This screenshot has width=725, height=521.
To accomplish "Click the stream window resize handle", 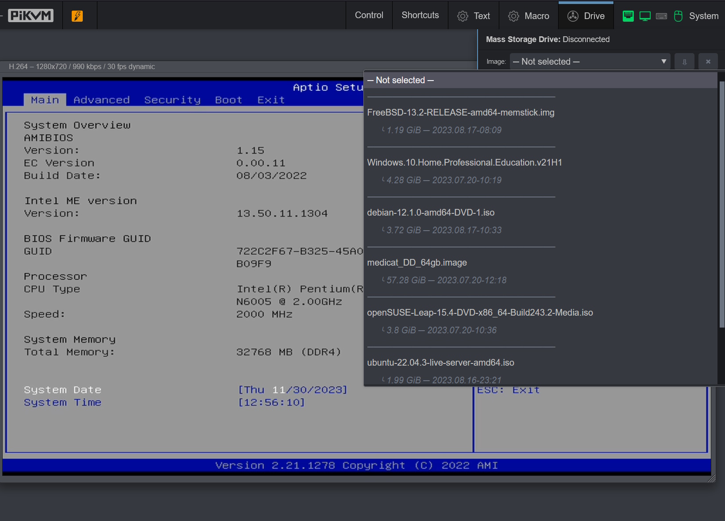I will coord(711,479).
